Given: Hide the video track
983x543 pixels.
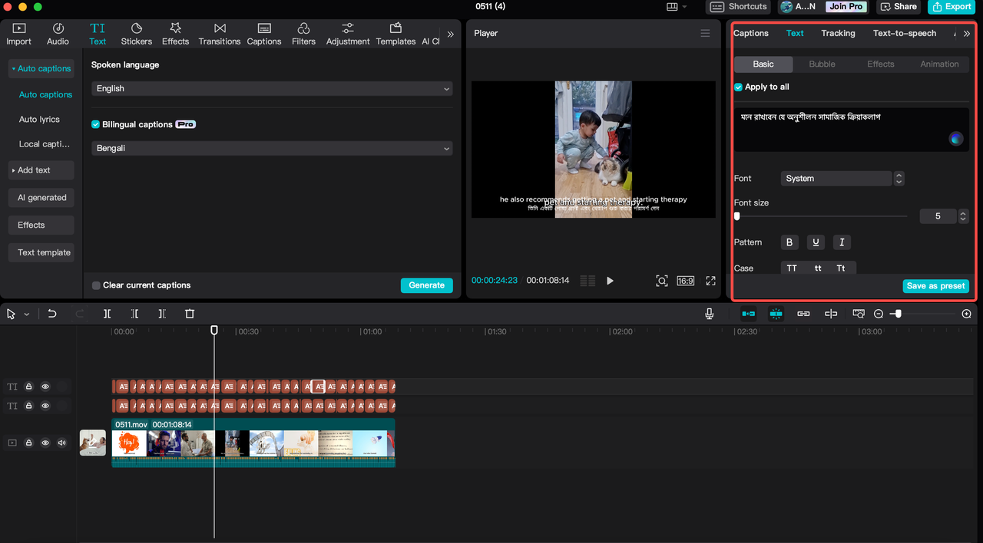Looking at the screenshot, I should pos(45,443).
